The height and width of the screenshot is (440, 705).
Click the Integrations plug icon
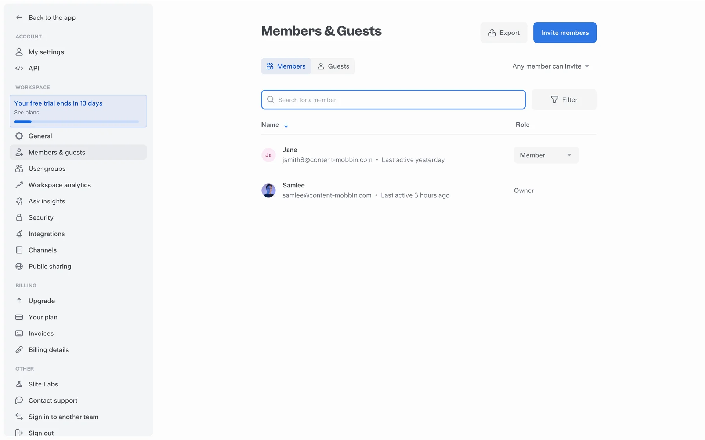click(19, 234)
